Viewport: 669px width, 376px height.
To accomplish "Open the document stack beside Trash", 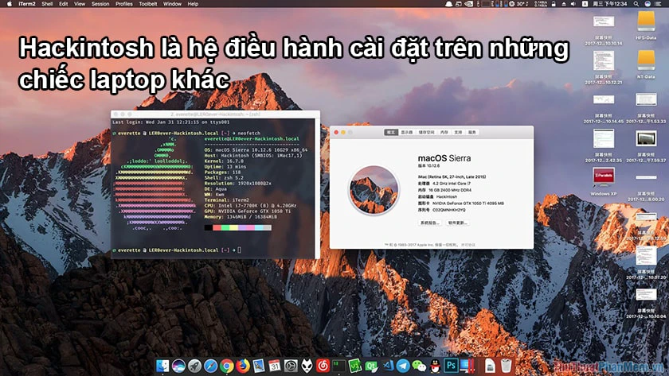I will (490, 366).
